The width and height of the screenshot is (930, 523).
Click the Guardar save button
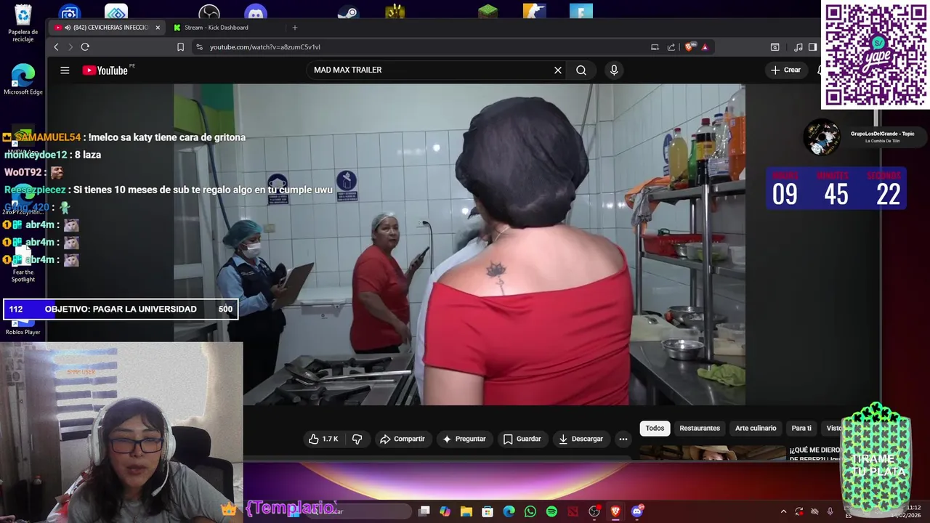522,439
